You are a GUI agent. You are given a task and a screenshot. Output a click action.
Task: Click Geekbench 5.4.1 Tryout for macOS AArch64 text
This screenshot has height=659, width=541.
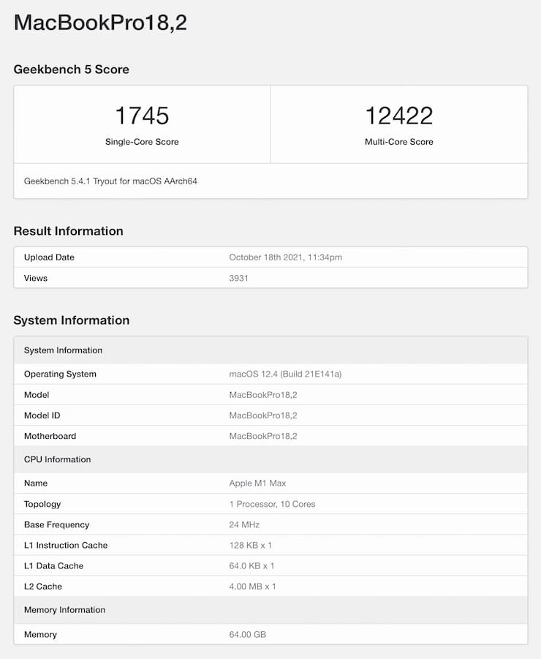pos(110,181)
